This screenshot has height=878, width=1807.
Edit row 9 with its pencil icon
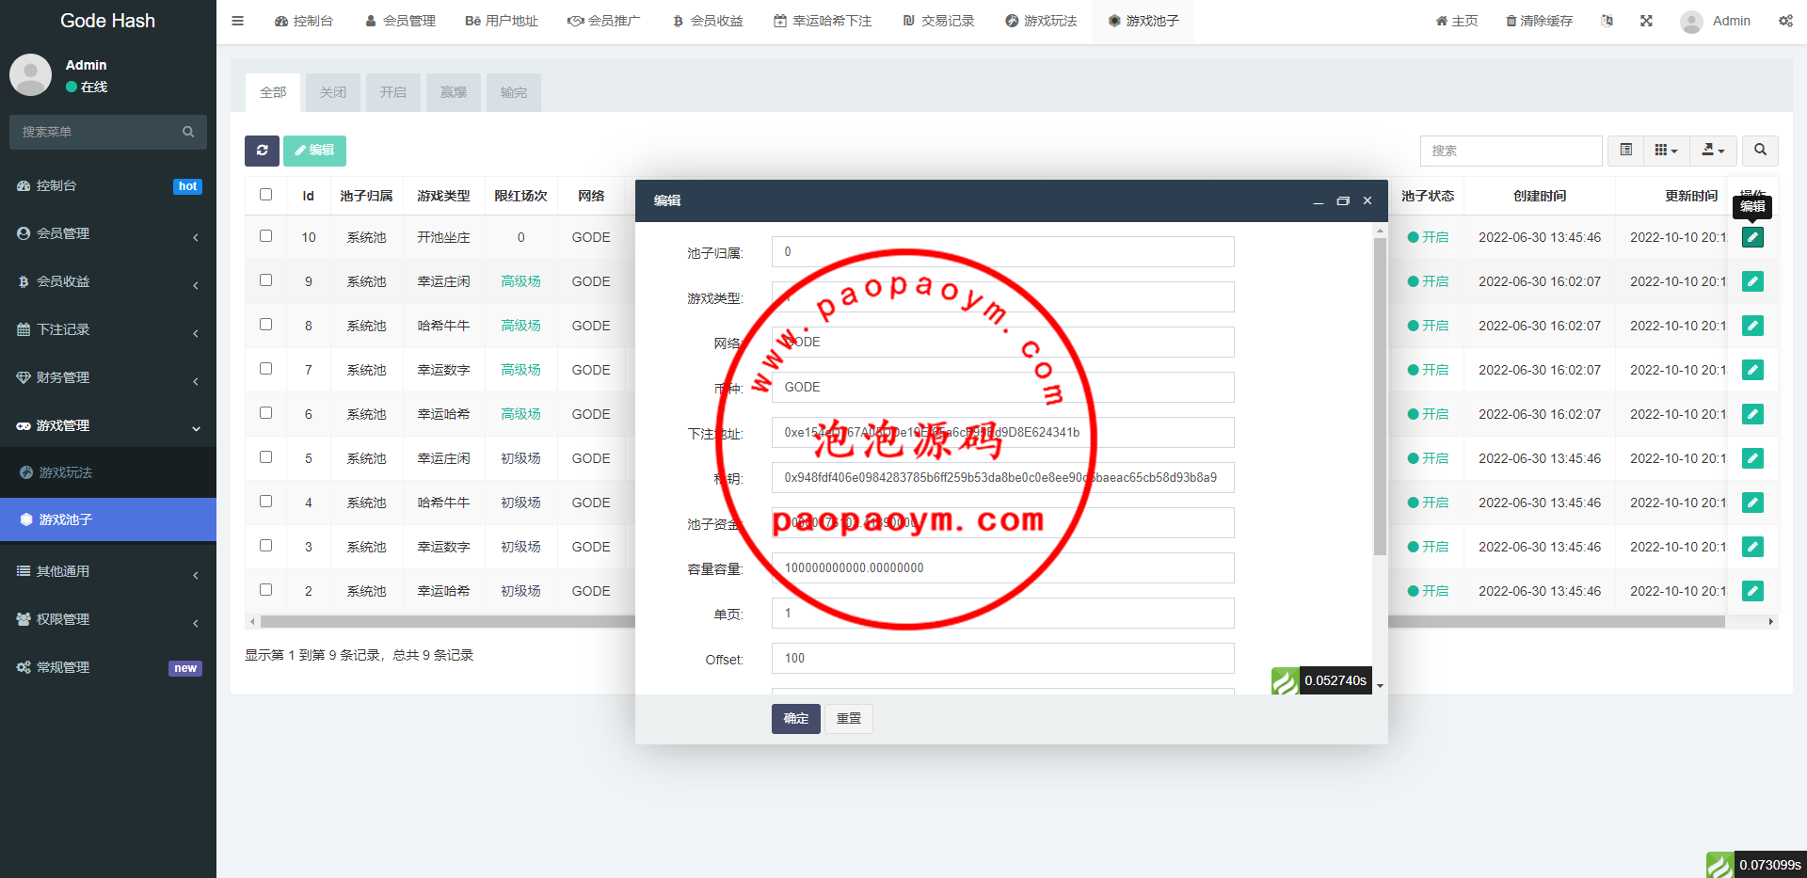click(x=1752, y=281)
